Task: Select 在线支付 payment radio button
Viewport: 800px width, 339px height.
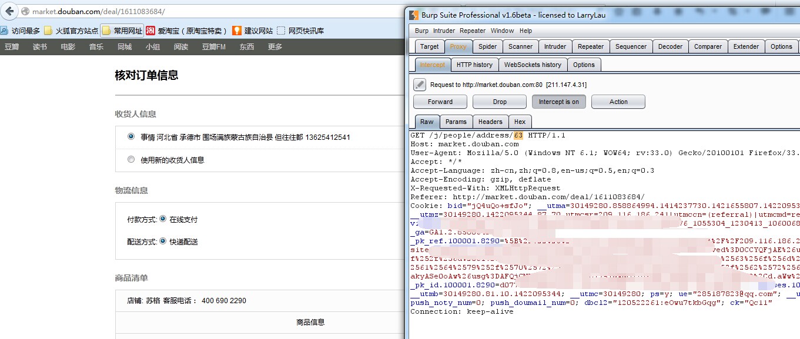Action: click(163, 219)
